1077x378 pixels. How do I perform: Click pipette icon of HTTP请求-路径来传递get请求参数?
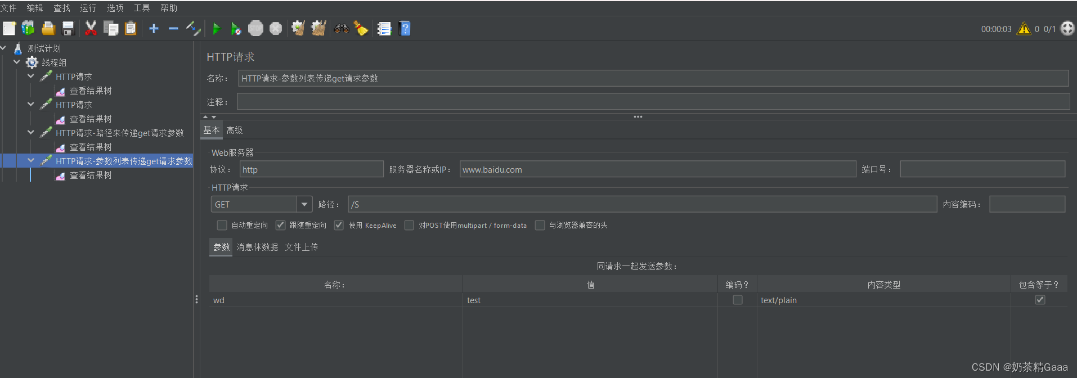coord(46,133)
